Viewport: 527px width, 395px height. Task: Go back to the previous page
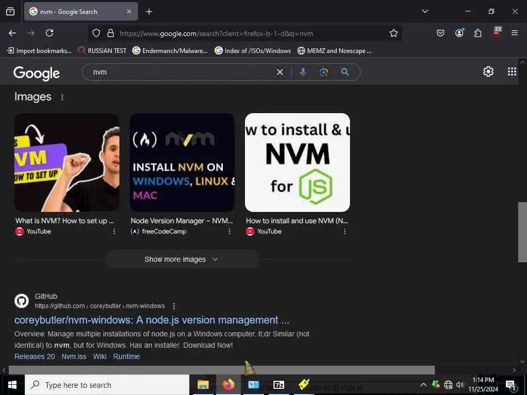point(12,33)
